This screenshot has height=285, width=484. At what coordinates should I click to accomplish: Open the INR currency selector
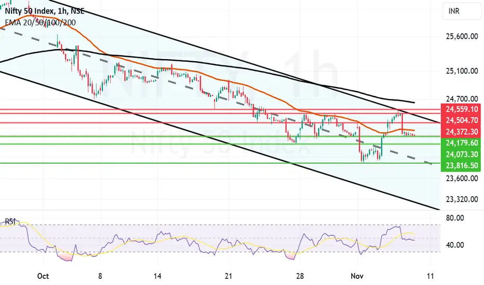pos(462,11)
